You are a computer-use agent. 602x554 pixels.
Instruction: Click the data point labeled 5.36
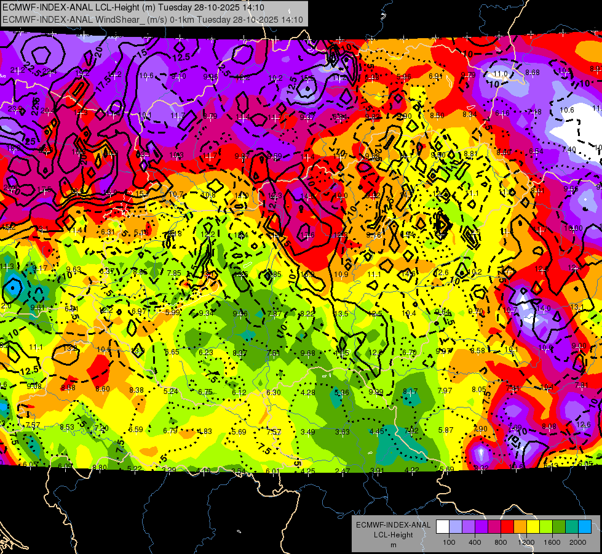[342, 392]
